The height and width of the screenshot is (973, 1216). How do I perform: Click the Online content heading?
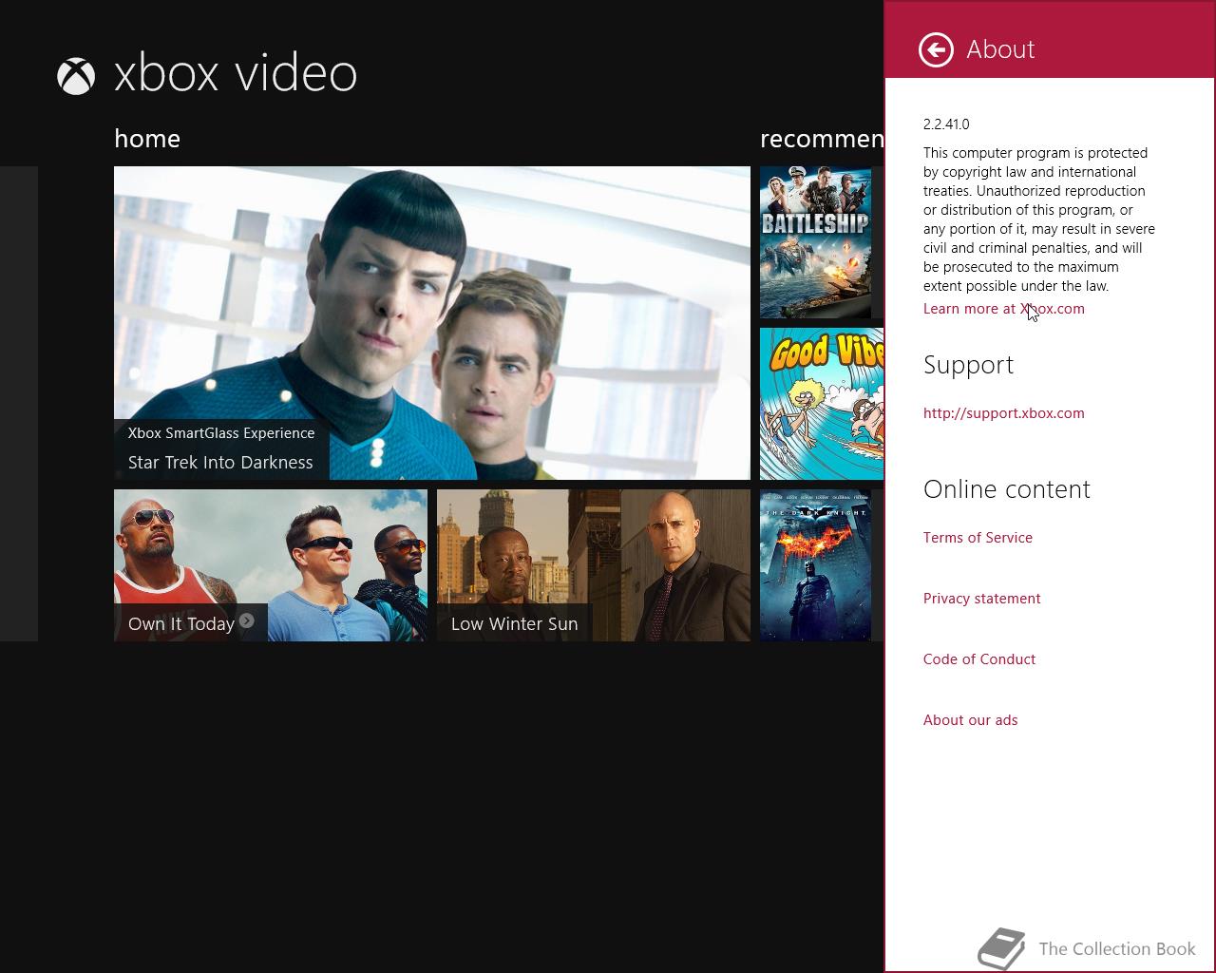coord(1007,489)
